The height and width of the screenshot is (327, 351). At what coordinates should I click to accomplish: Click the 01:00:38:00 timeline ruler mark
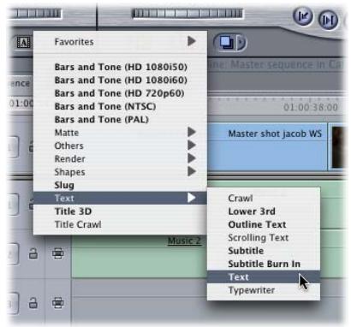pos(311,108)
